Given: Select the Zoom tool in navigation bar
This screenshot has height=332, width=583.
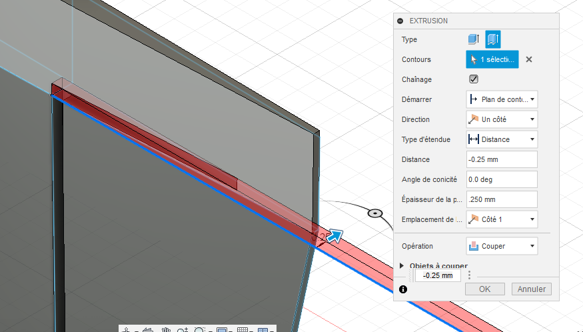Looking at the screenshot, I should [183, 330].
